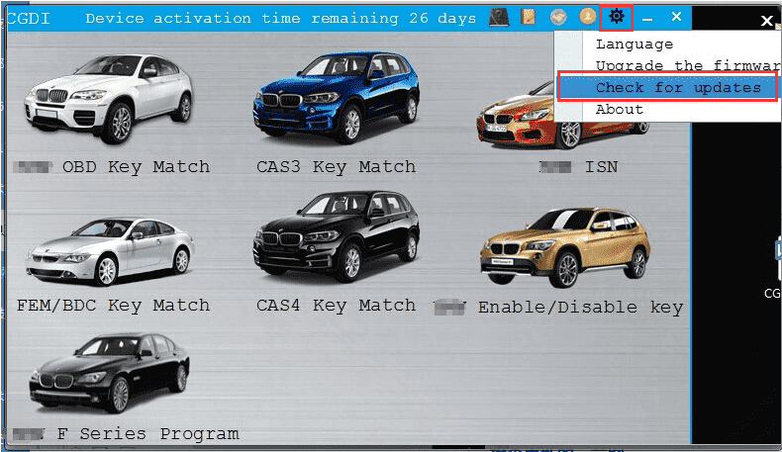Open the help book icon in title bar

click(499, 18)
